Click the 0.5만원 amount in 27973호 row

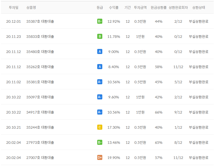(140, 143)
